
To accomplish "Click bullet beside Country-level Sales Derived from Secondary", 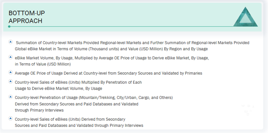I will click(x=10, y=119).
